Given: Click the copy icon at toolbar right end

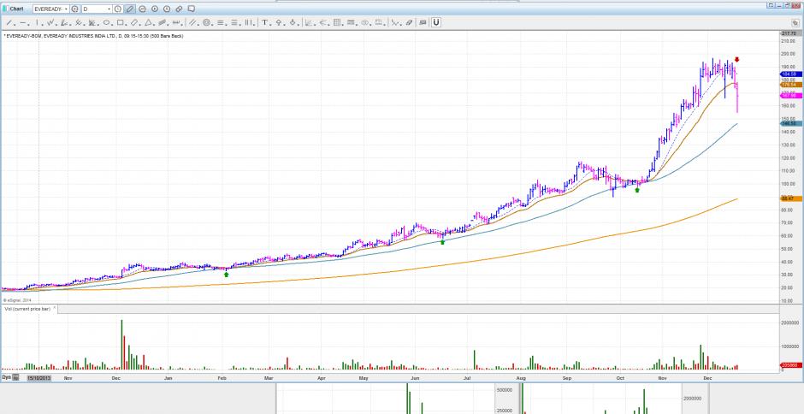Looking at the screenshot, I should pos(795,22).
